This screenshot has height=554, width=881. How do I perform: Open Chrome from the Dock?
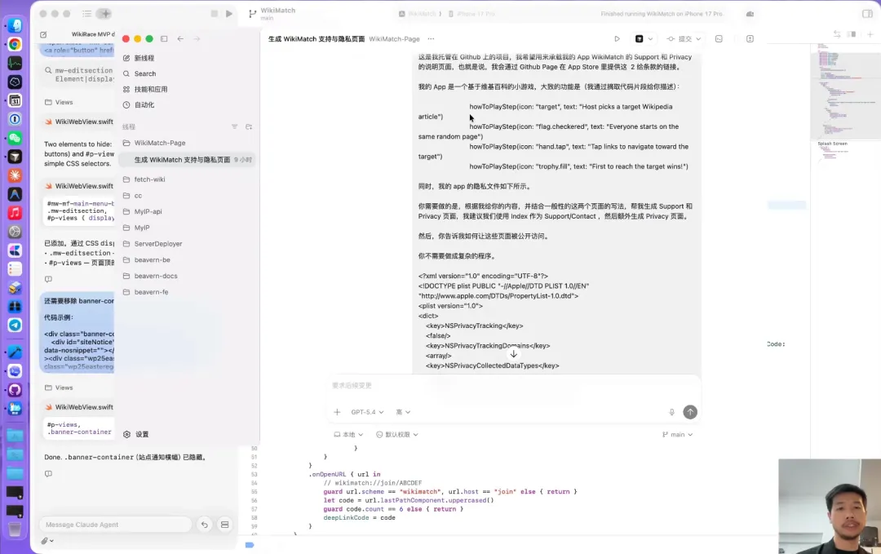pyautogui.click(x=15, y=44)
